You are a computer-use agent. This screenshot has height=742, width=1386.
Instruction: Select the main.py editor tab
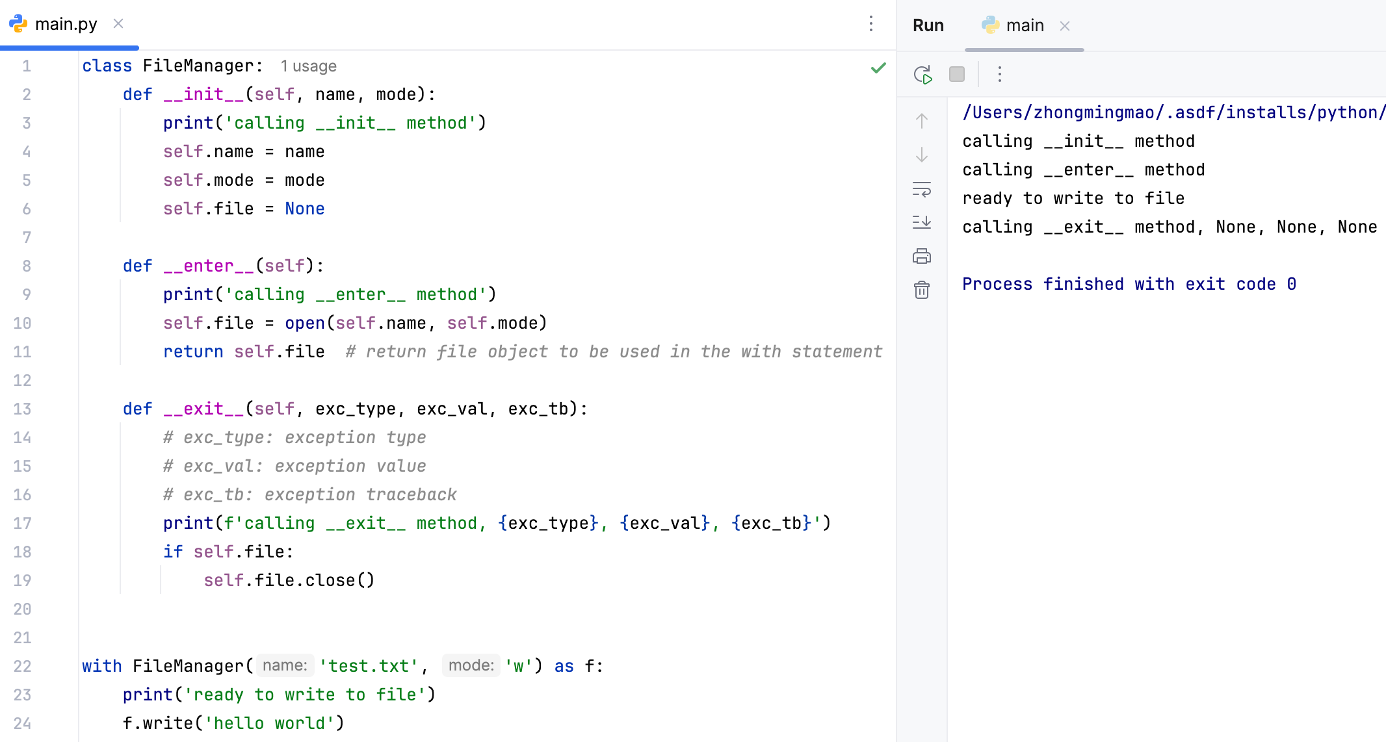coord(66,24)
